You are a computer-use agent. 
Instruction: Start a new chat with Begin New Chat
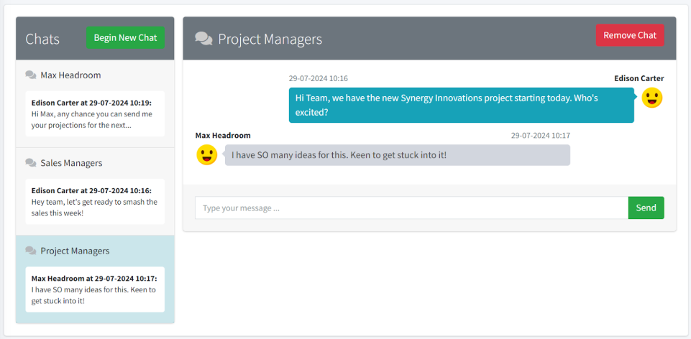coord(125,37)
